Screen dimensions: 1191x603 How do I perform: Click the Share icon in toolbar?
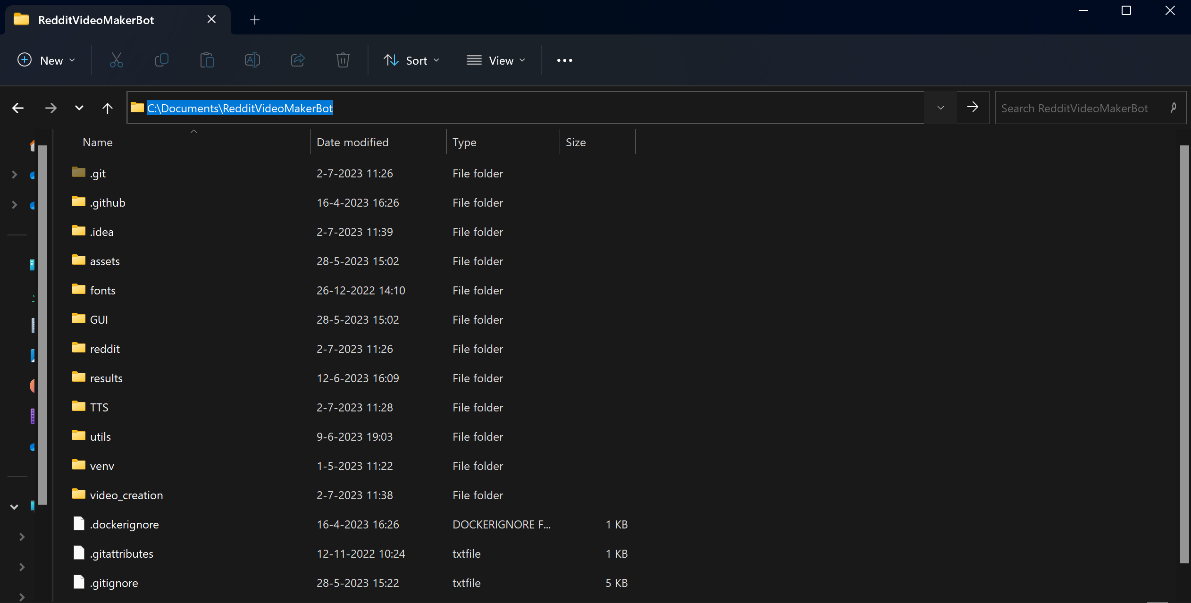point(298,60)
